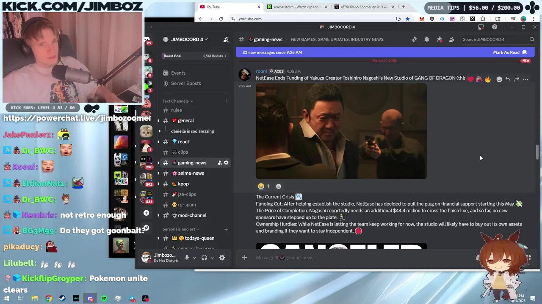The width and height of the screenshot is (542, 304).
Task: Add the heart quick reaction to message
Action: pos(470,79)
